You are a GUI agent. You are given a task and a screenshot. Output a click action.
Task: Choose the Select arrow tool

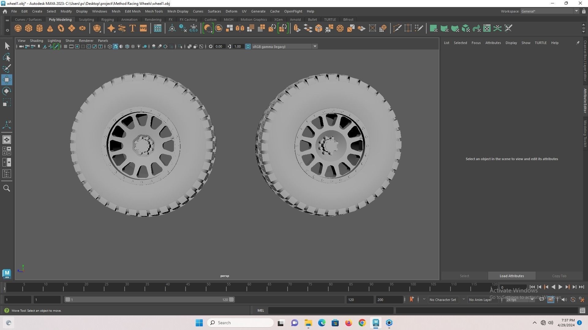7,46
